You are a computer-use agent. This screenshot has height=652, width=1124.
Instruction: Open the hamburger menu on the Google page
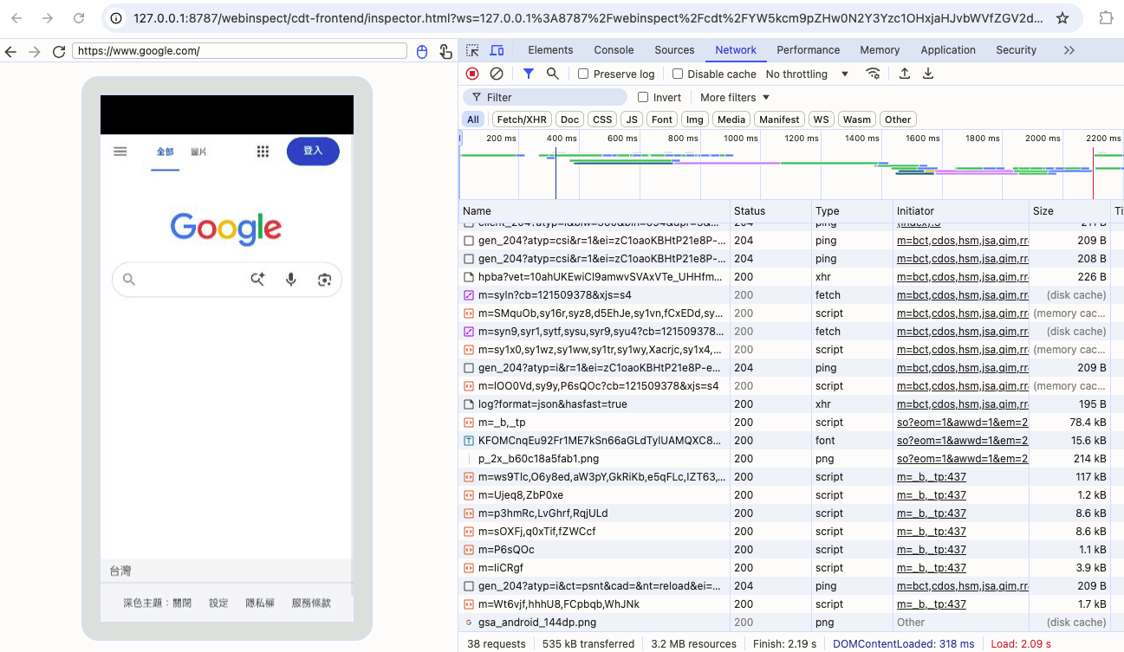(x=120, y=152)
